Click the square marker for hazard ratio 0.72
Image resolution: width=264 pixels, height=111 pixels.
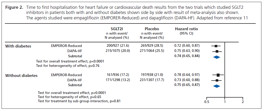point(216,46)
